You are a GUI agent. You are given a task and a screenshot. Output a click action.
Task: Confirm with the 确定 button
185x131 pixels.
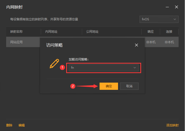coord(109,86)
